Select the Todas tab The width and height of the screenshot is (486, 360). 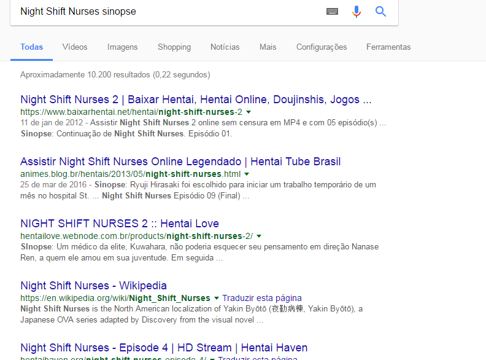(32, 47)
